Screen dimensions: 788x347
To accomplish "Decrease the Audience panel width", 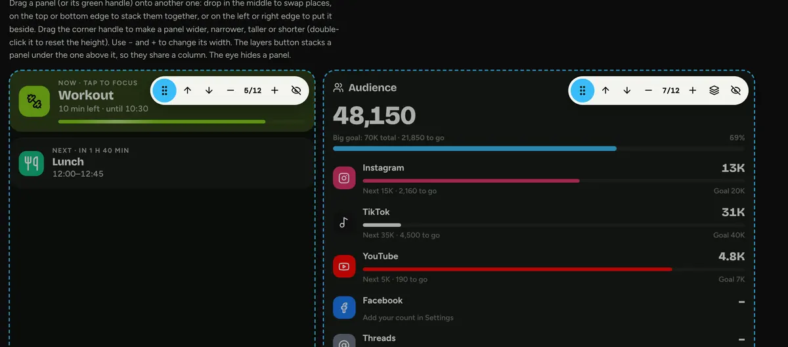I will (x=648, y=90).
